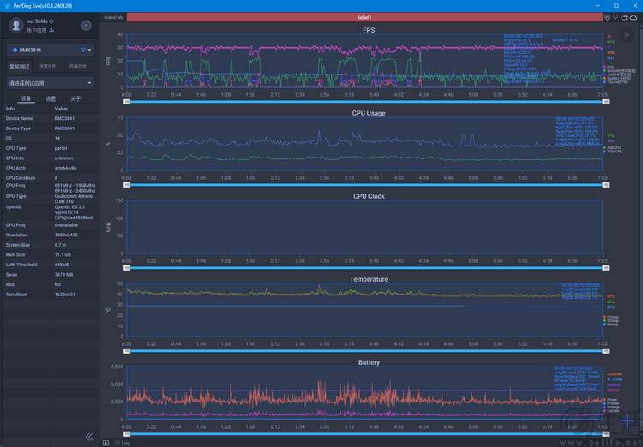
Task: Click the GPU Freq value unavailable
Action: click(x=66, y=225)
